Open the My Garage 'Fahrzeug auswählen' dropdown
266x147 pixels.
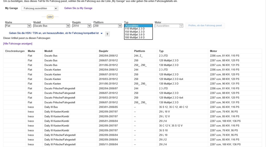(40, 8)
